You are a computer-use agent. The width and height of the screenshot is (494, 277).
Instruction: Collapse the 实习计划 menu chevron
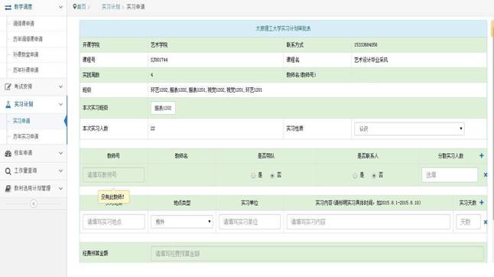60,104
